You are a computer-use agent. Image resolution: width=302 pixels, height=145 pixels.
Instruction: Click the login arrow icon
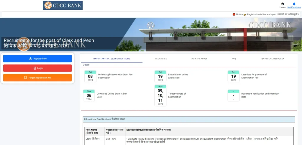click(34, 68)
